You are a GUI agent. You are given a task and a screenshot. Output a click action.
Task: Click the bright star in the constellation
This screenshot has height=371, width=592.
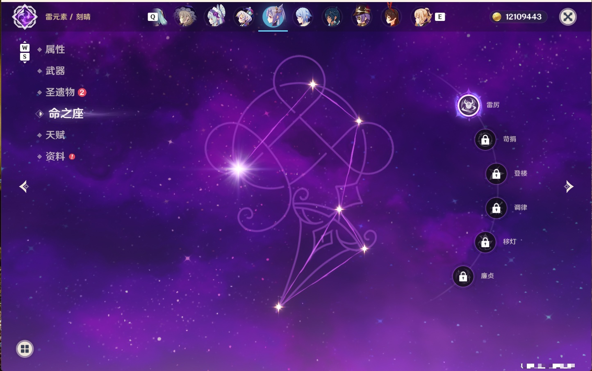(239, 168)
